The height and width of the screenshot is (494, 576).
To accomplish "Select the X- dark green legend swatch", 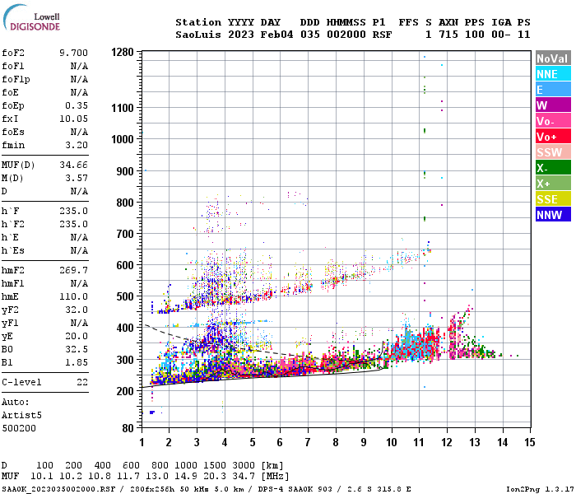I will (553, 168).
